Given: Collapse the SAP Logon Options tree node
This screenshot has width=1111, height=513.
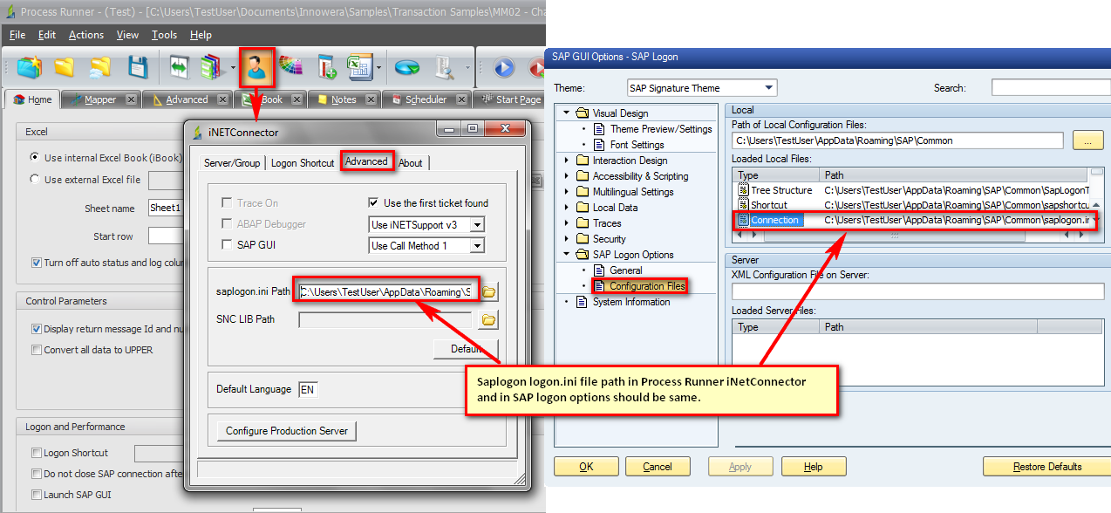Looking at the screenshot, I should point(568,255).
